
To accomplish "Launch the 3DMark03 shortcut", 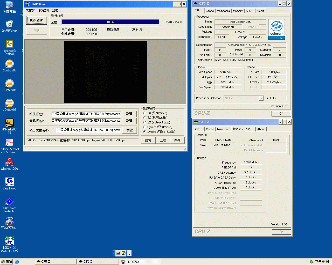I will [x=10, y=65].
